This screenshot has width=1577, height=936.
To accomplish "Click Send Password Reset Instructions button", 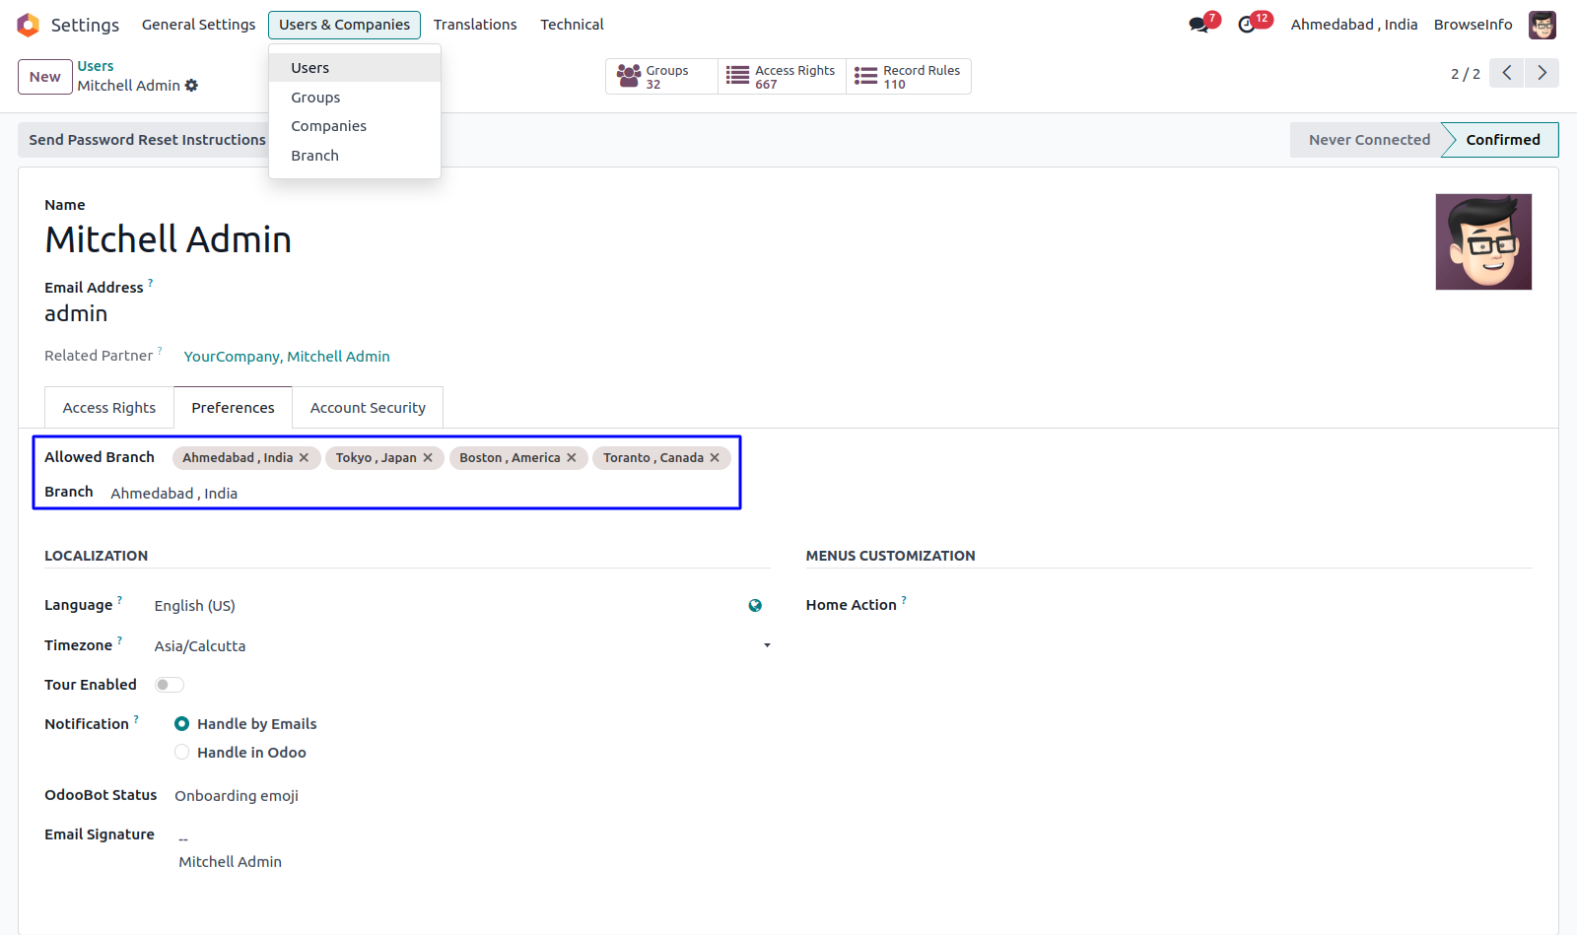I will pos(147,140).
